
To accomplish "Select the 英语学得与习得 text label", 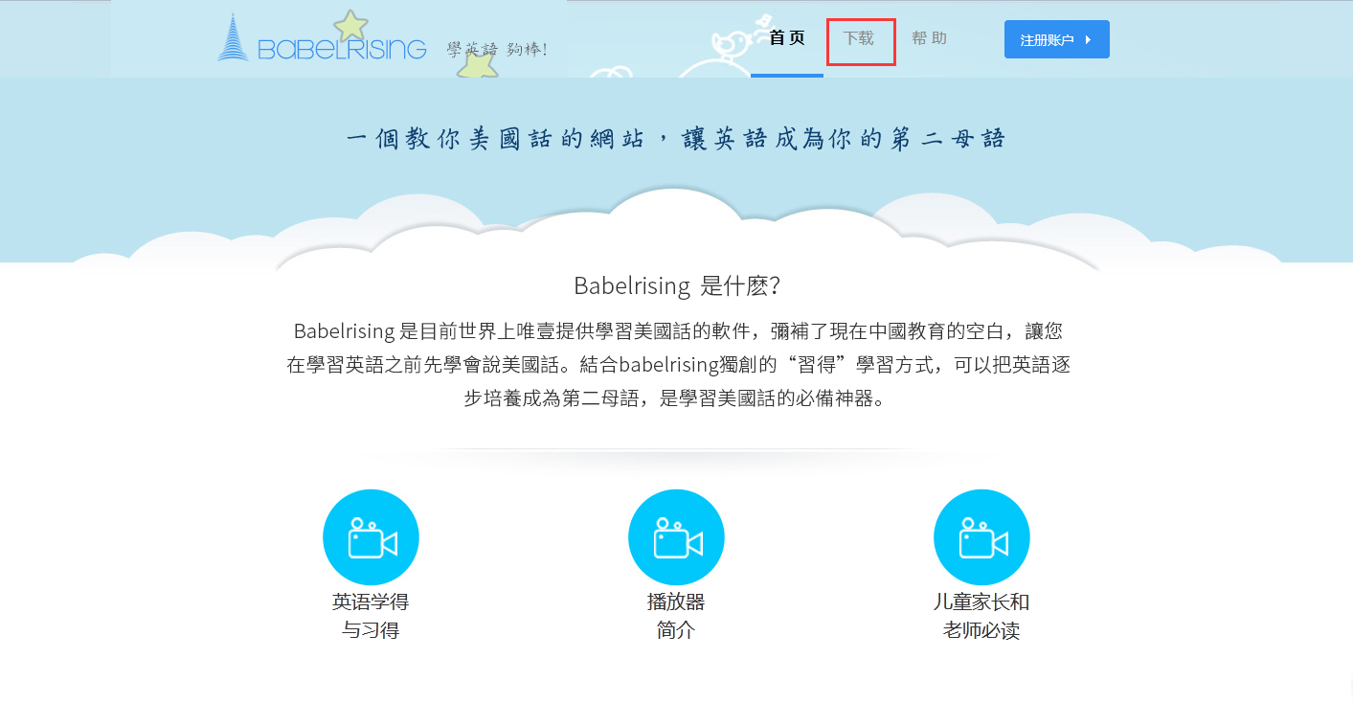I will 371,616.
